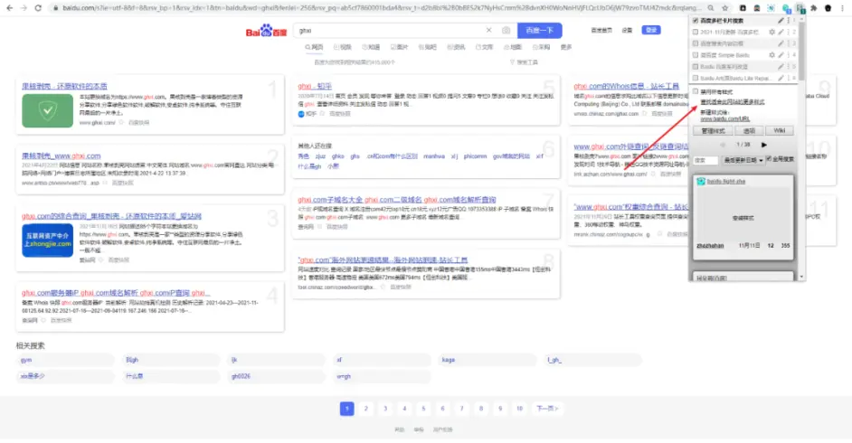Open the Stylus extension icon in toolbar
852x443 pixels.
tap(800, 8)
